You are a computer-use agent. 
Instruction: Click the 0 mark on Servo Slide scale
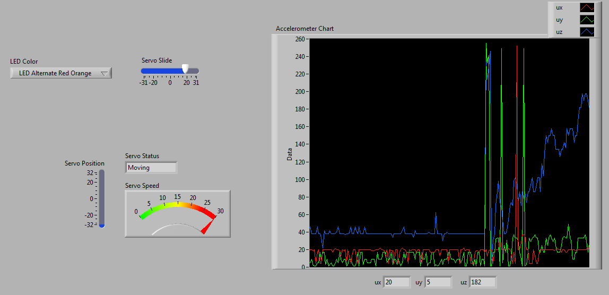point(170,82)
